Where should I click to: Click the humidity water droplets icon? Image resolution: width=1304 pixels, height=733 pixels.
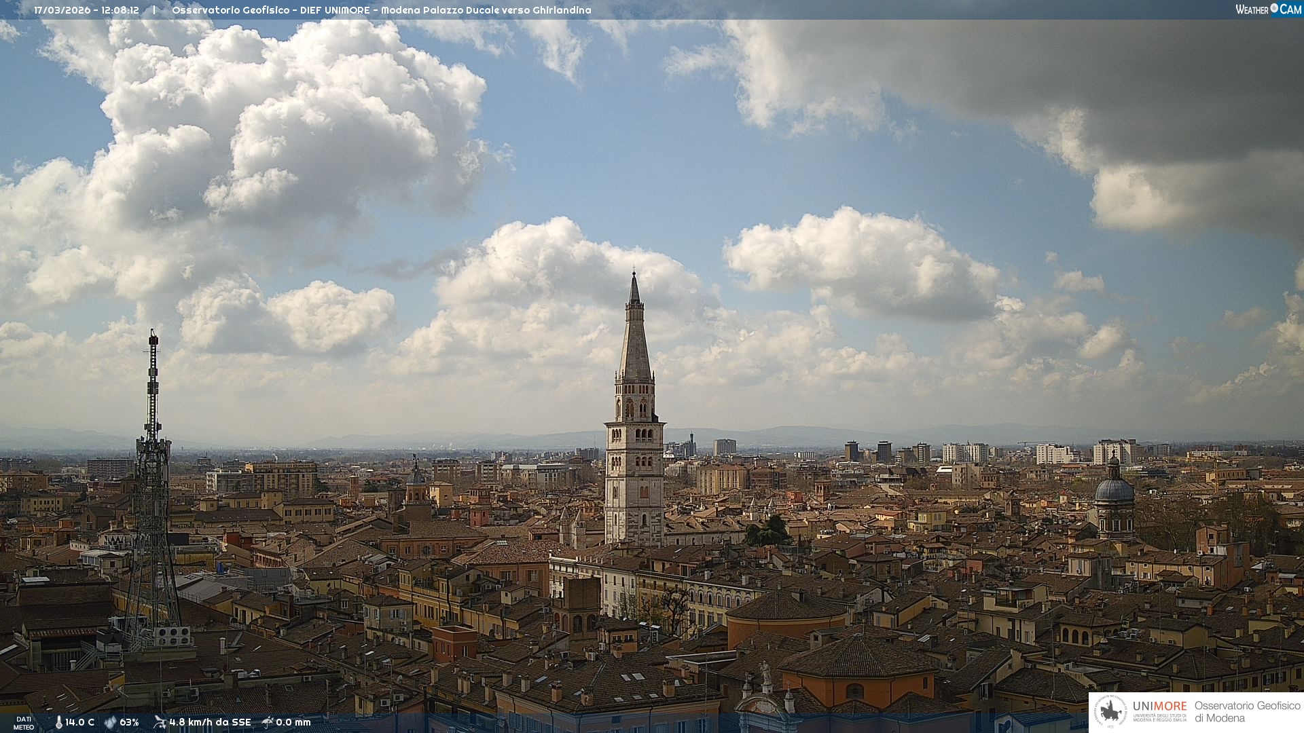click(x=110, y=723)
